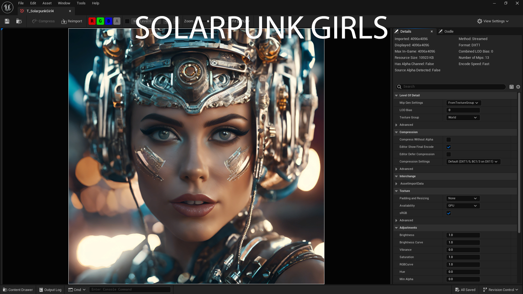Open the Output Log
The image size is (523, 294).
point(50,290)
